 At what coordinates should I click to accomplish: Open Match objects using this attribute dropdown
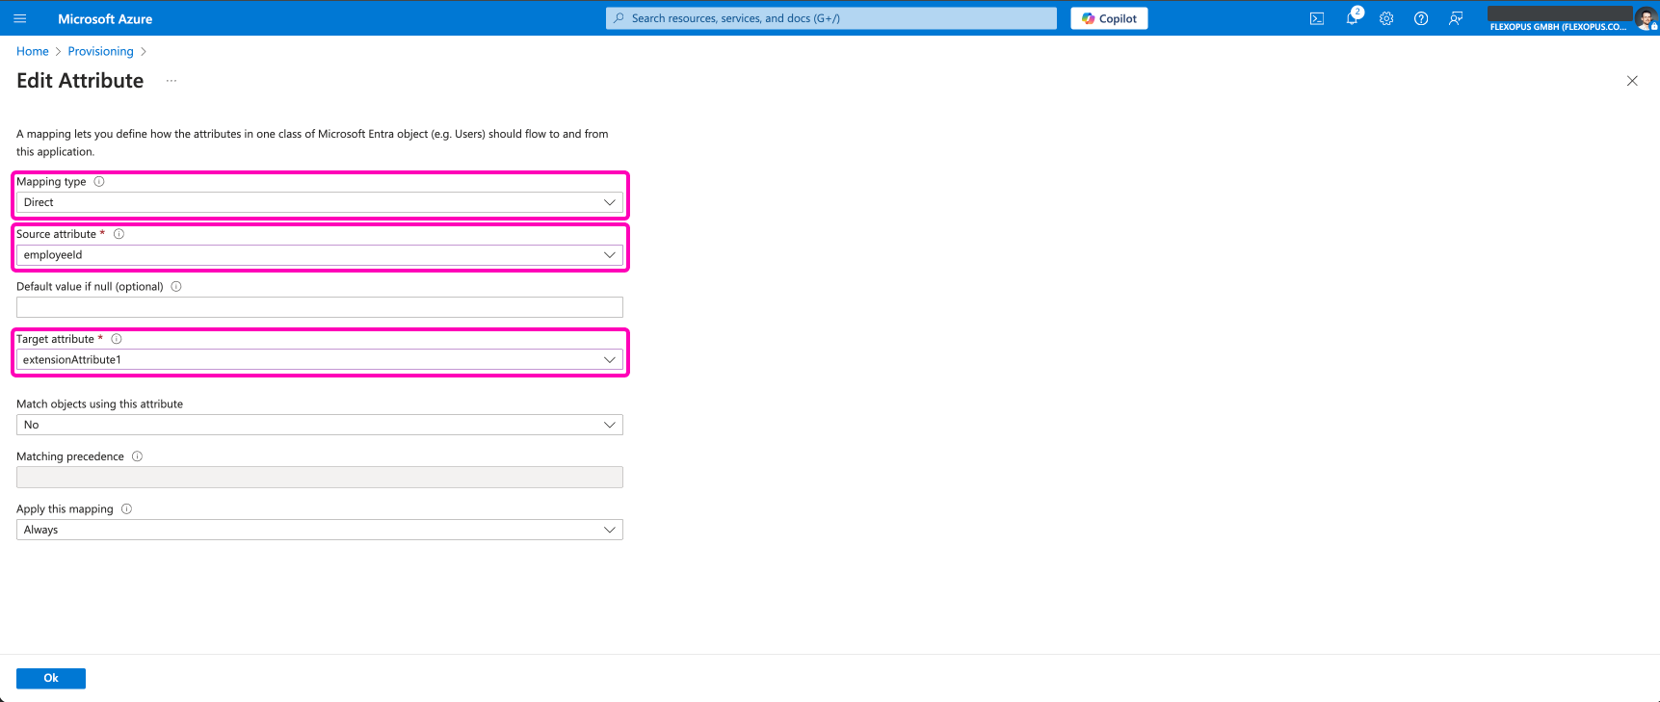[319, 425]
